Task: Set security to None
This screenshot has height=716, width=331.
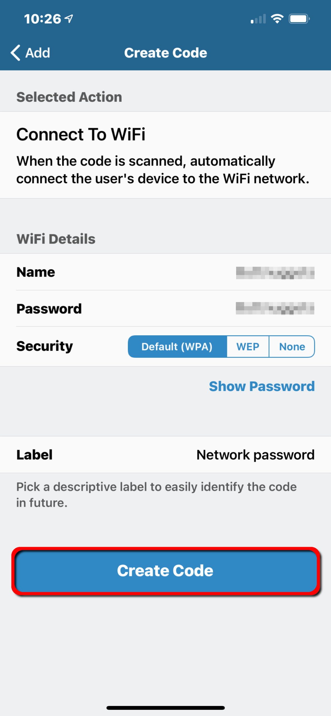Action: (x=292, y=347)
